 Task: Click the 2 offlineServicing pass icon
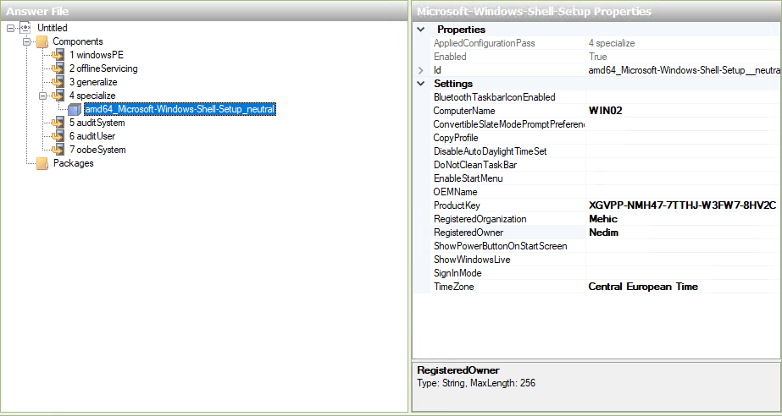[x=58, y=68]
